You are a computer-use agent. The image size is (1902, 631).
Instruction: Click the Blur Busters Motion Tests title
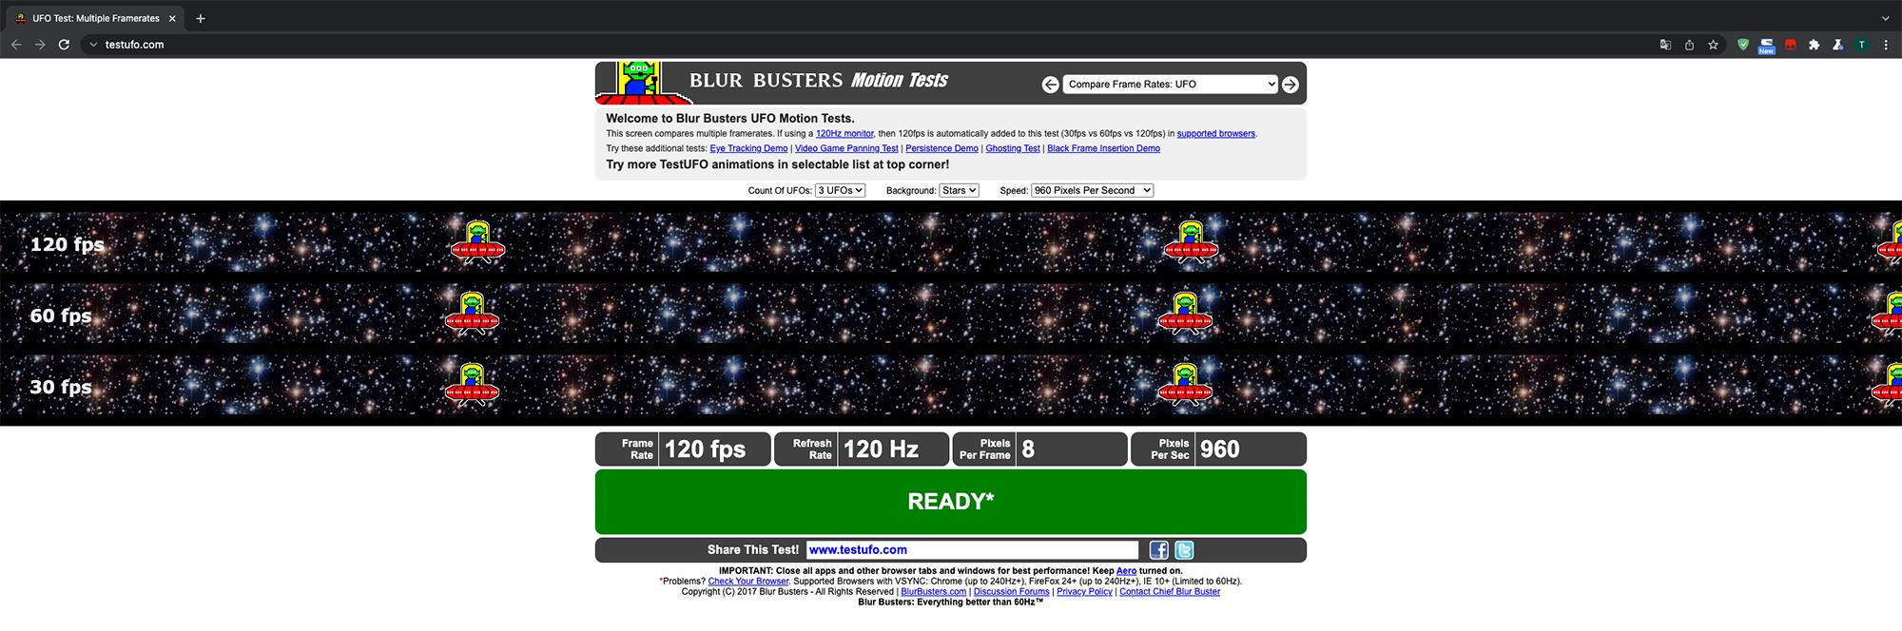click(819, 81)
